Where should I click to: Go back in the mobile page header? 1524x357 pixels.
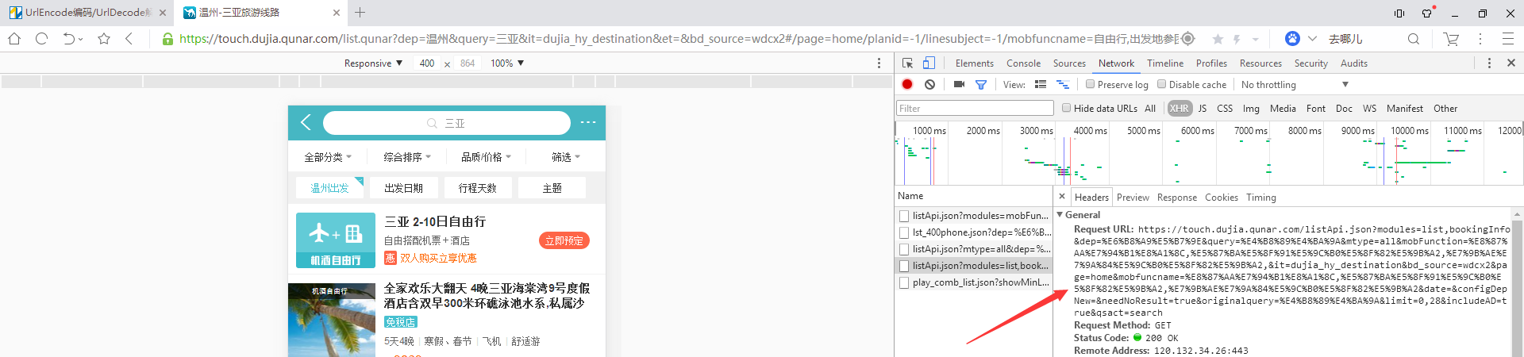pyautogui.click(x=306, y=122)
